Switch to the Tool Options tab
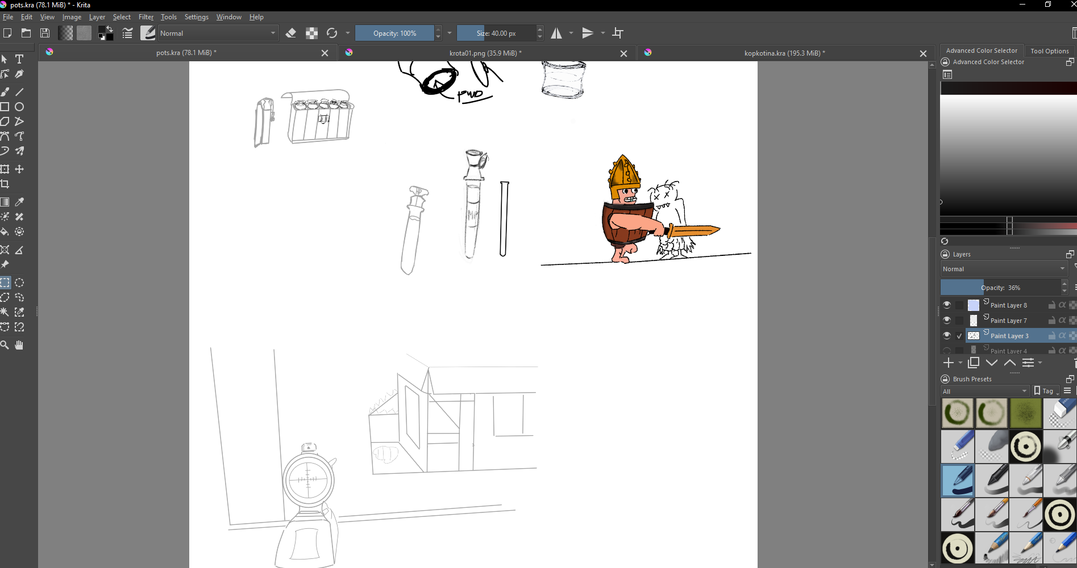Image resolution: width=1077 pixels, height=568 pixels. click(1050, 51)
